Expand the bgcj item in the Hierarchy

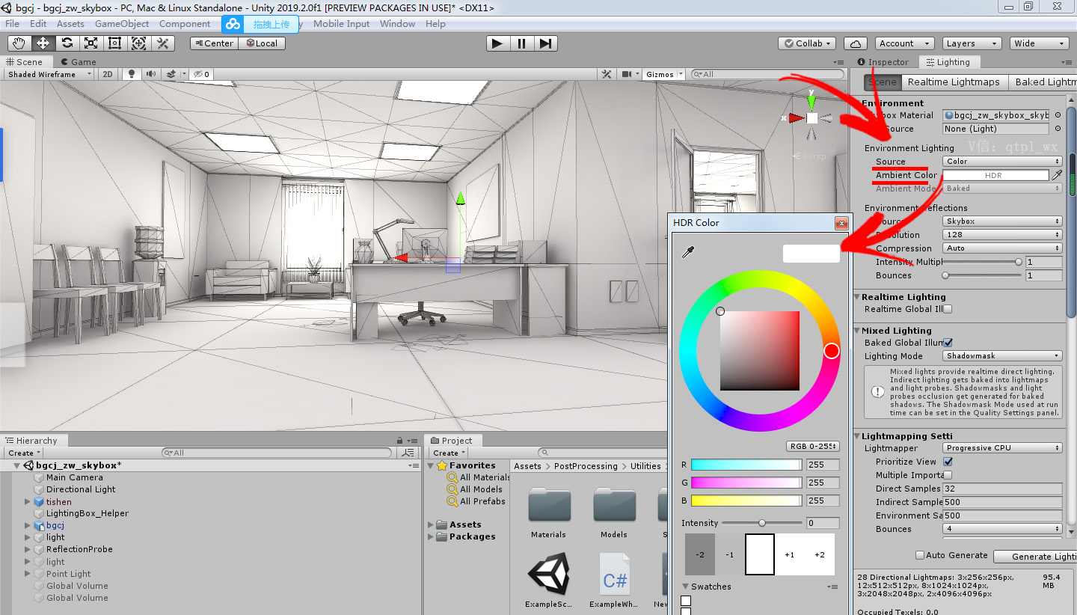point(27,525)
